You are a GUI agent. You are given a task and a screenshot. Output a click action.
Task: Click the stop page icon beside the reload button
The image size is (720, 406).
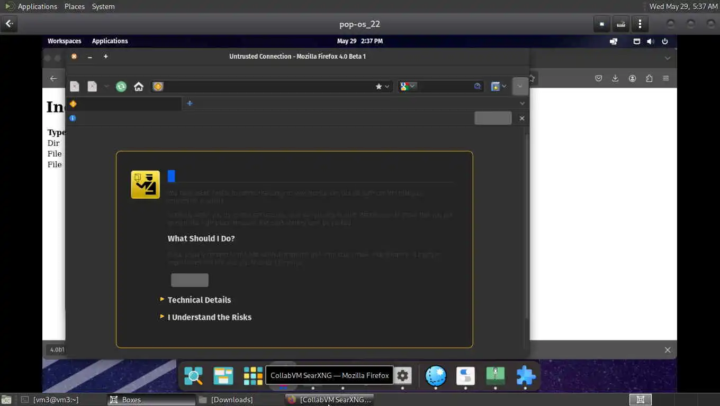92,86
